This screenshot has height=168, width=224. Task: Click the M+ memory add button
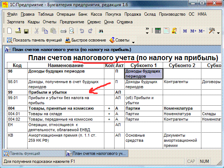(193, 31)
